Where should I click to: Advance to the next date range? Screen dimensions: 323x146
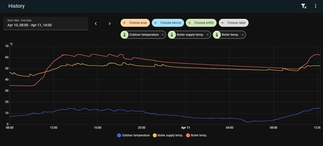[109, 23]
